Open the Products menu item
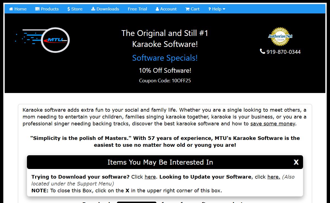The height and width of the screenshot is (203, 330). click(x=47, y=9)
